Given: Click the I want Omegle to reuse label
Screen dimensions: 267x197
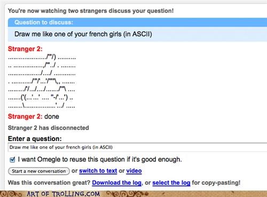Looking at the screenshot, I should click(100, 159).
